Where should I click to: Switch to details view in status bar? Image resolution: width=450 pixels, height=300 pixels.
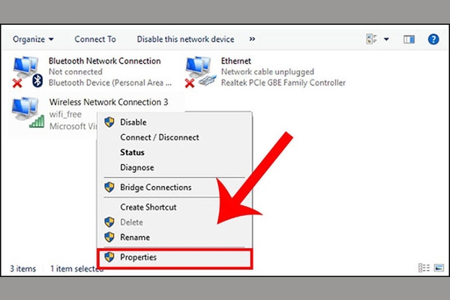coord(424,268)
